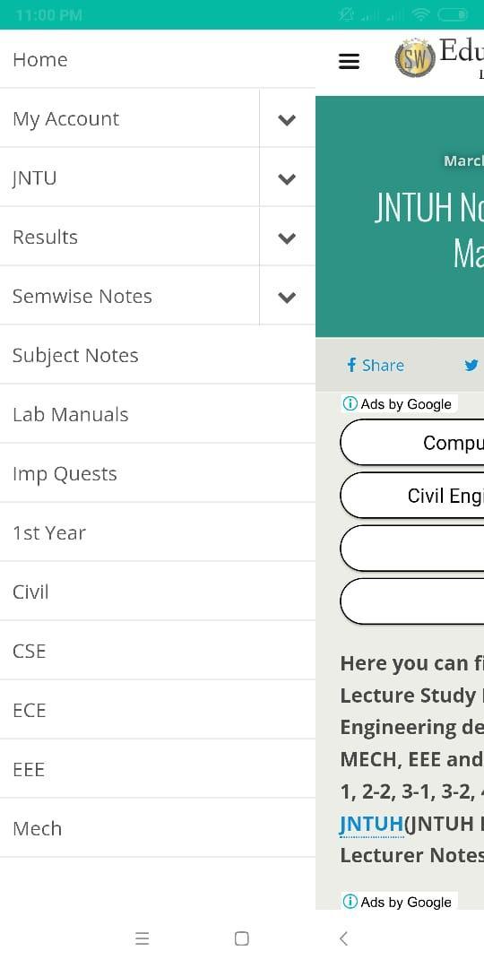Click the Civil Engineering ad button
The image size is (484, 968).
click(x=412, y=495)
